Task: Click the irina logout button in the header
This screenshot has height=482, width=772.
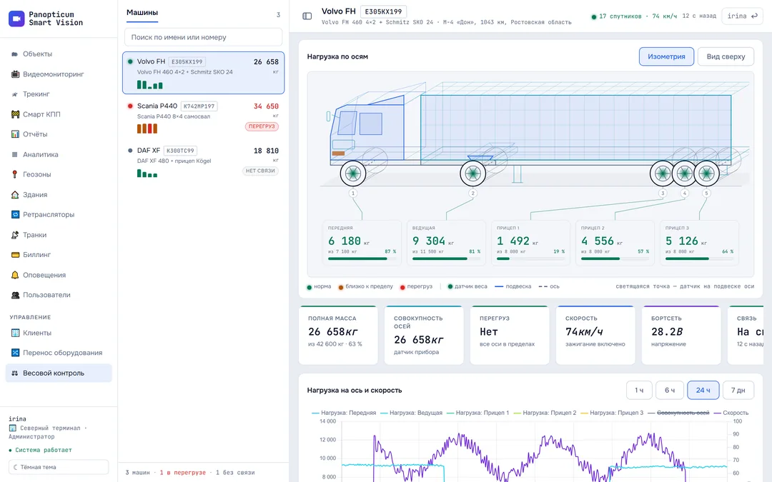Action: (x=742, y=16)
